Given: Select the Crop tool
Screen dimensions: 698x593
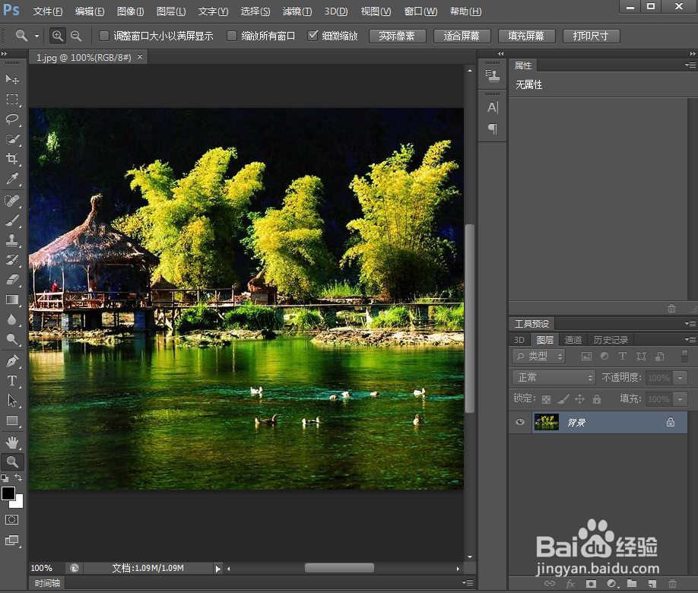Looking at the screenshot, I should (x=12, y=158).
